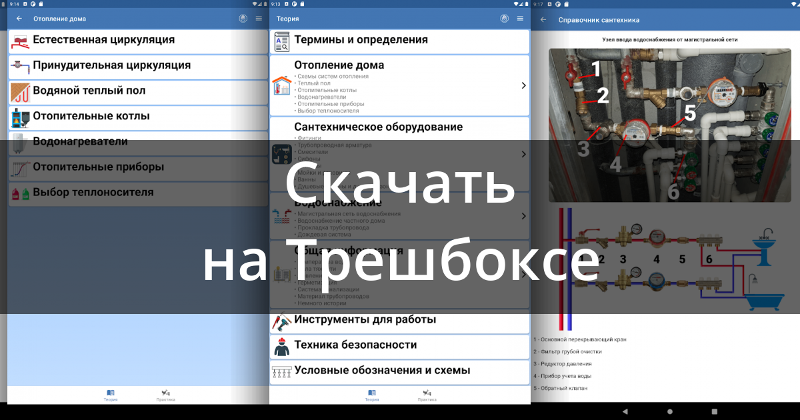Open the Принудительная циркуляция topic
800x420 pixels.
click(x=137, y=66)
